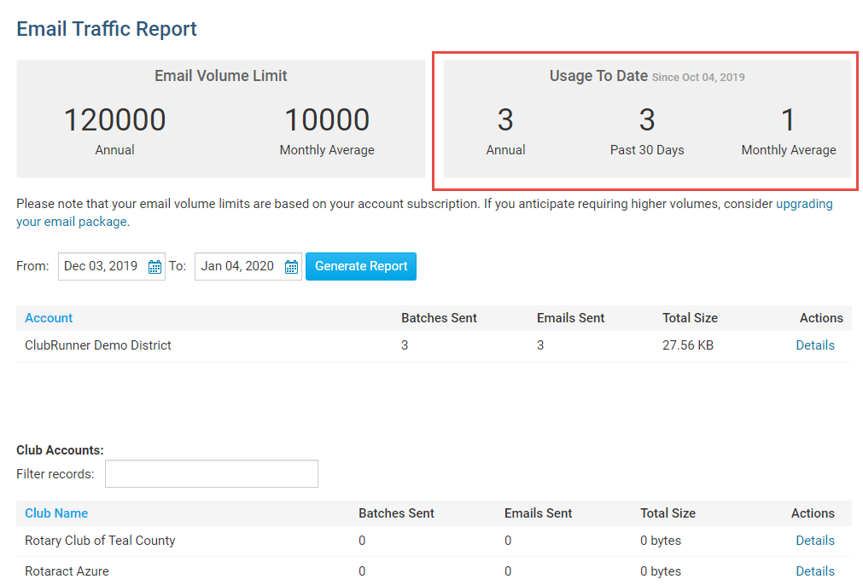Focus the Filter records text box
The image size is (863, 585).
pyautogui.click(x=211, y=474)
